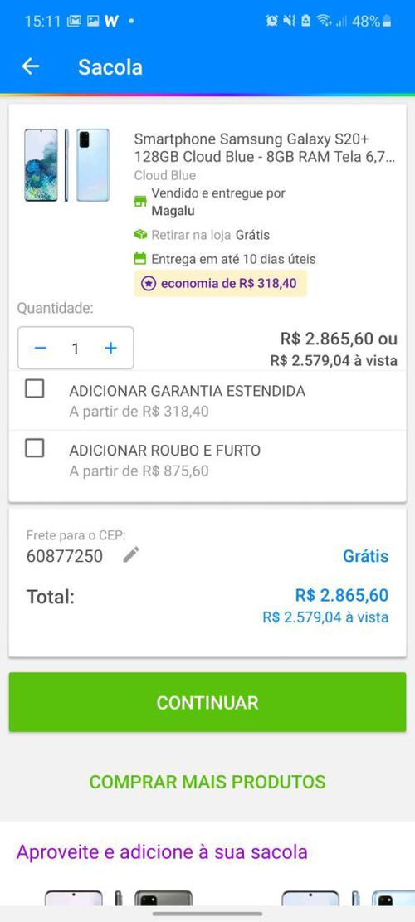Click the green CONTINUAR button
This screenshot has height=922, width=415.
pos(207,702)
